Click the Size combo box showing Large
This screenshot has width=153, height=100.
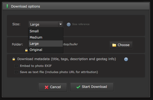(46, 24)
